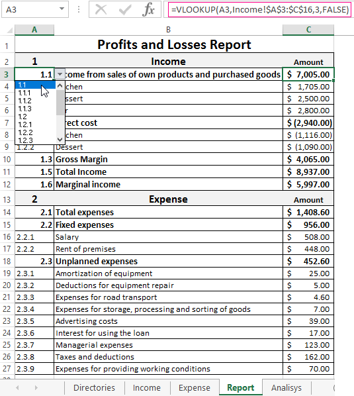The width and height of the screenshot is (354, 396).
Task: Select row 27 header
Action: tap(7, 369)
